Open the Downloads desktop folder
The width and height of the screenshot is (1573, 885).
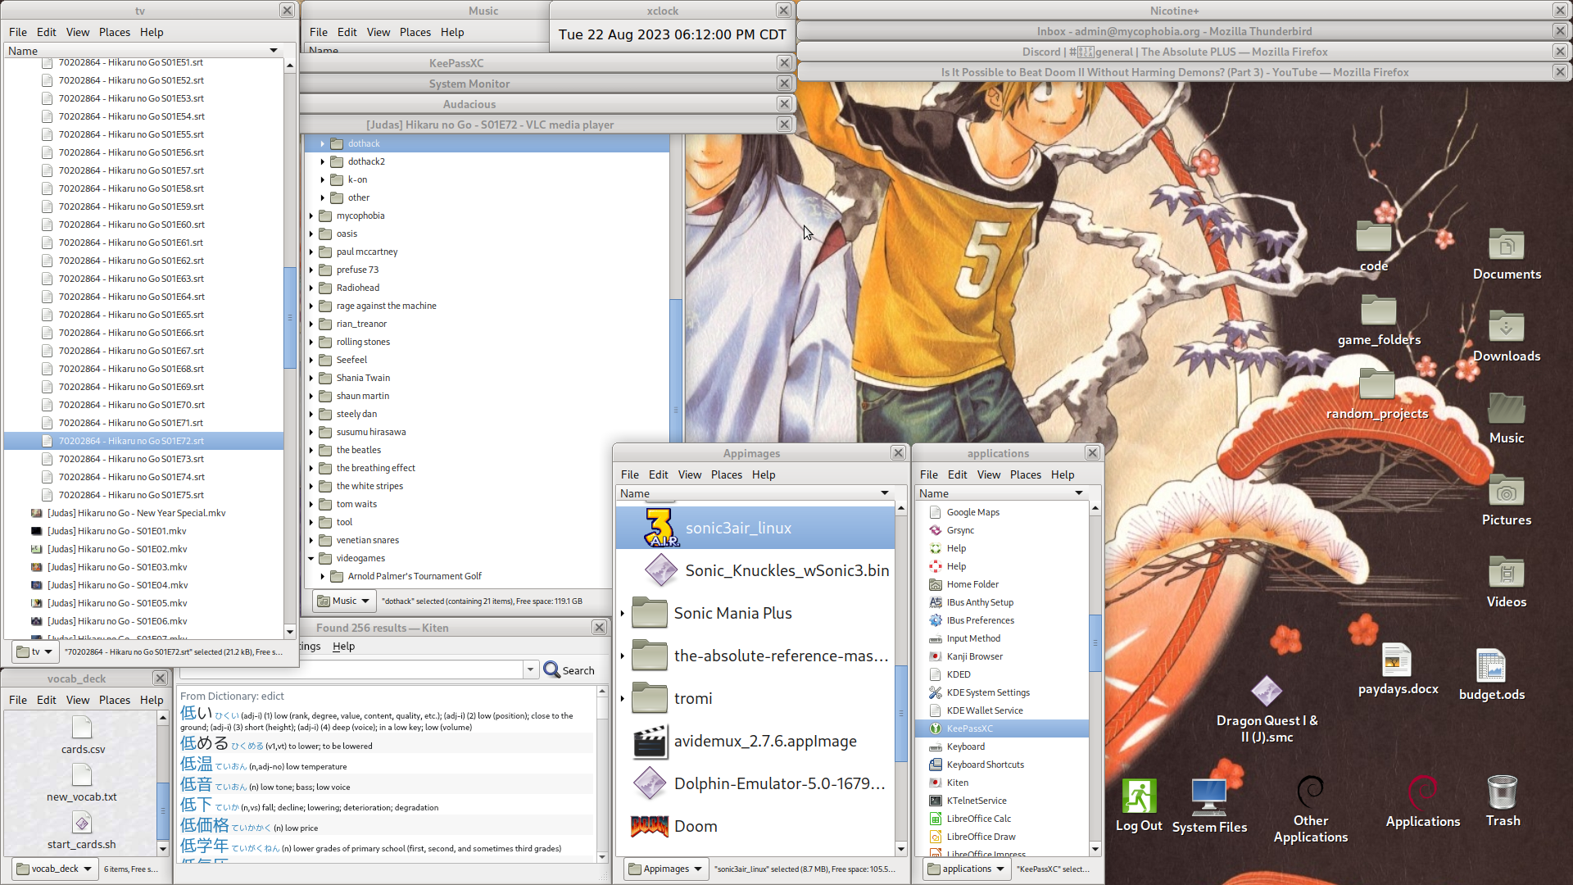[1506, 329]
